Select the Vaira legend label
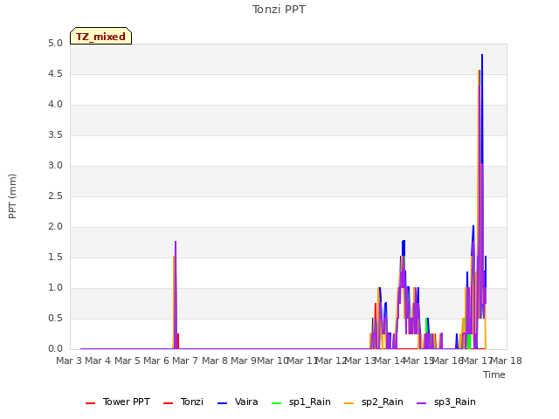 246,402
